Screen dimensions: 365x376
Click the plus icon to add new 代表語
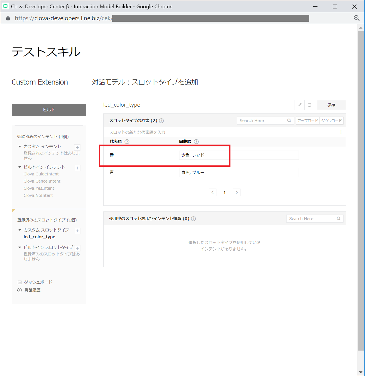point(341,132)
